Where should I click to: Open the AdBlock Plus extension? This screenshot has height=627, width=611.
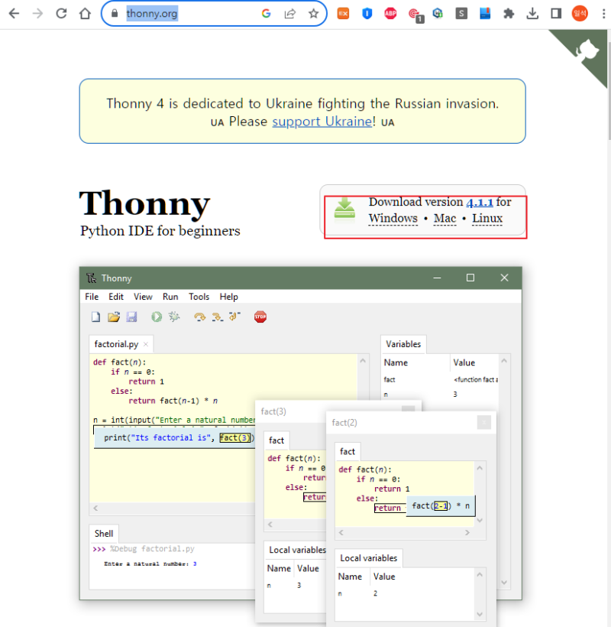(390, 14)
